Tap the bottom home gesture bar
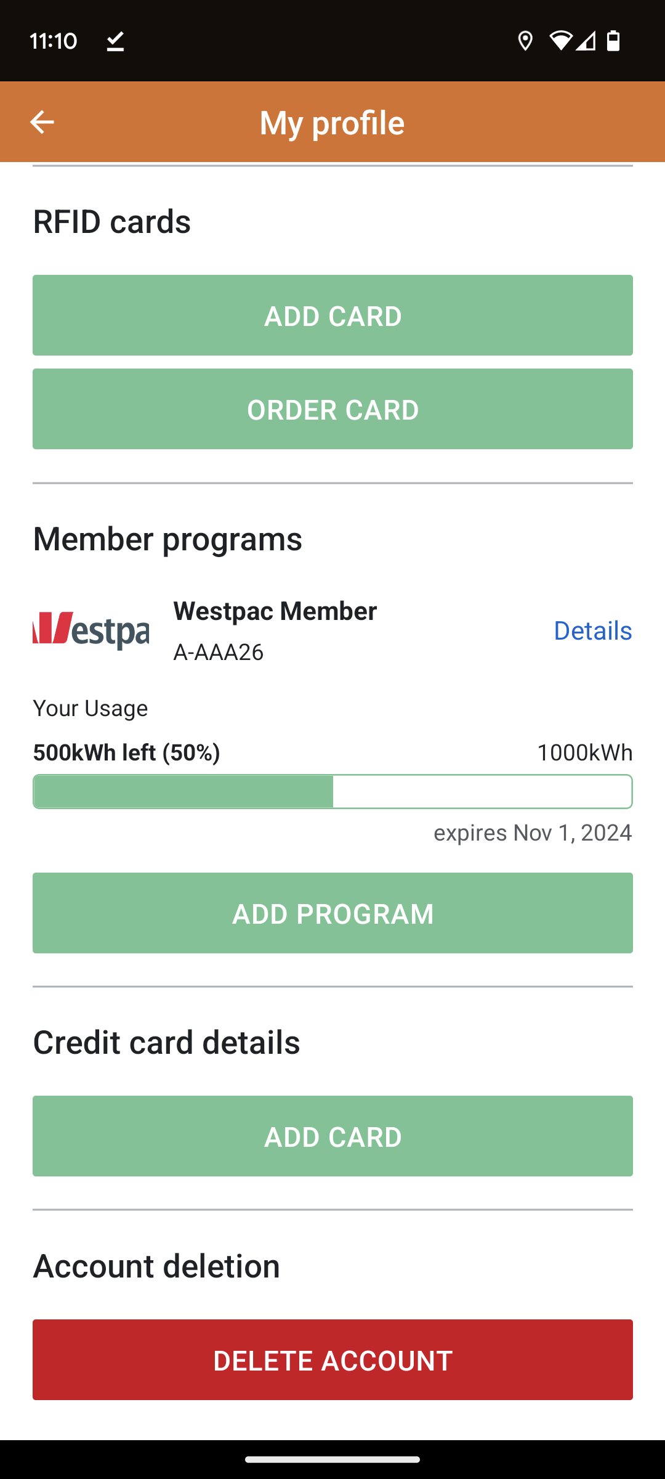 tap(332, 1459)
